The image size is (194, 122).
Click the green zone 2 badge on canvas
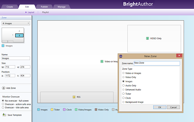pos(147,39)
